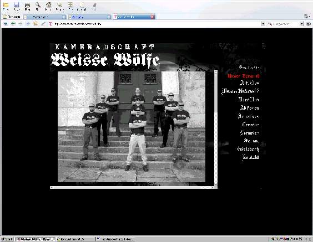Click the New page button
313x242 pixels.
tap(12, 17)
